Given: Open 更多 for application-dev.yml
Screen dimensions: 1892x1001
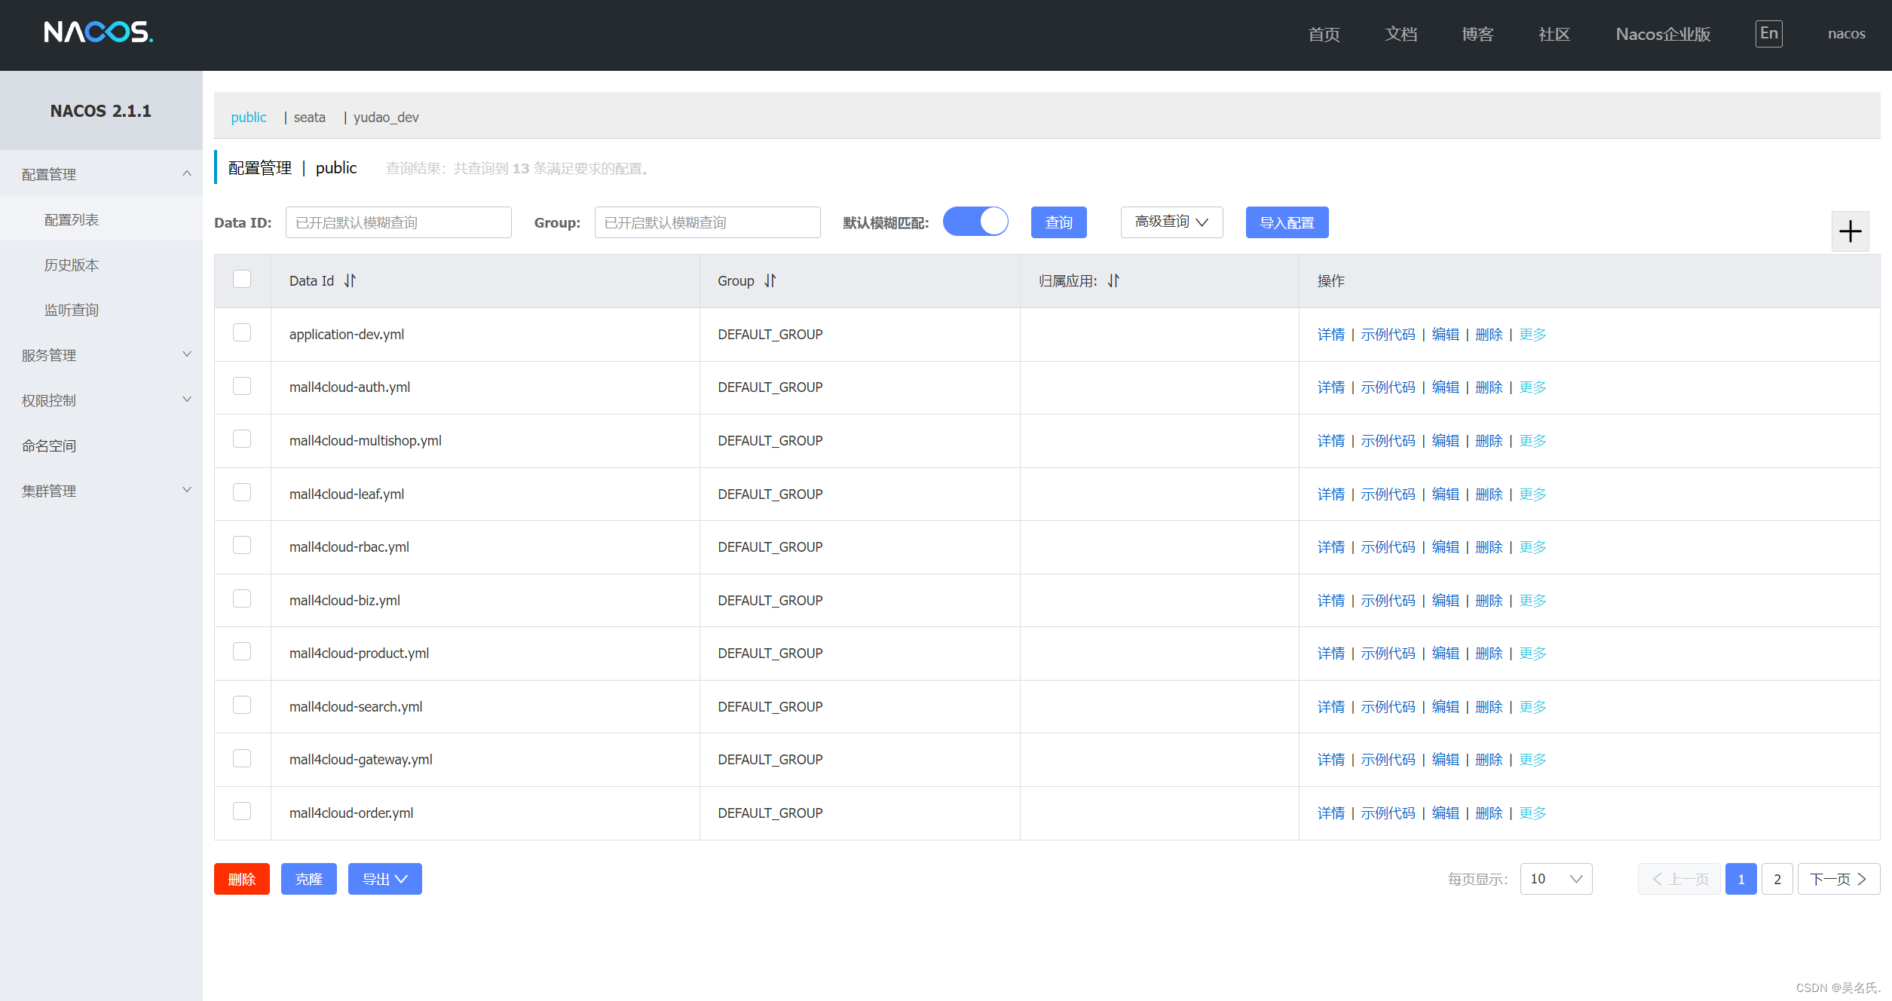Looking at the screenshot, I should [1532, 334].
